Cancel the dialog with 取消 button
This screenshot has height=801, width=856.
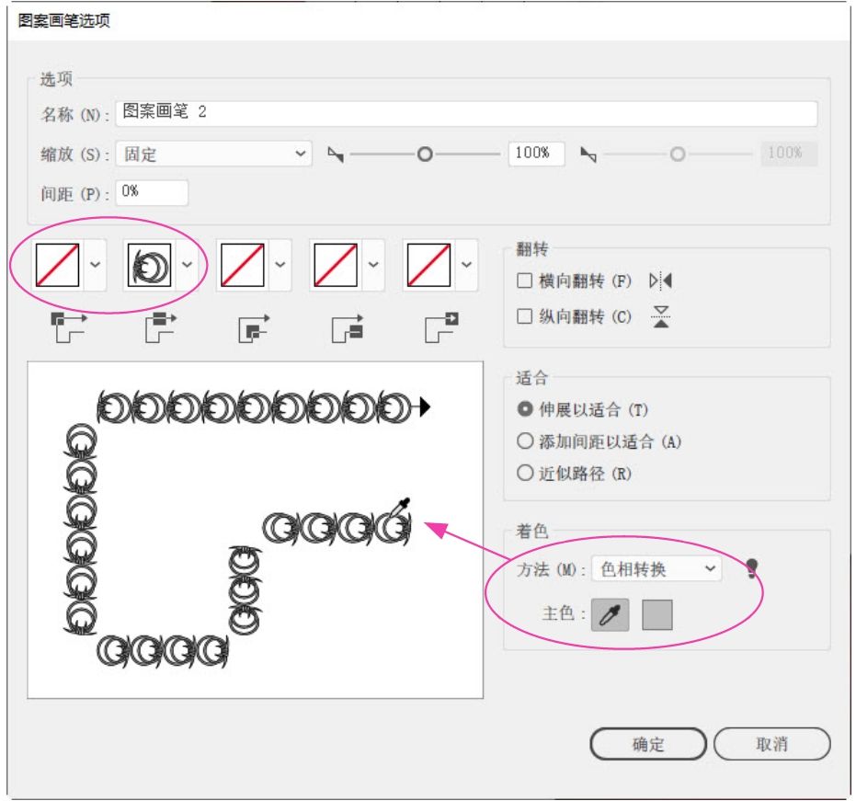[772, 744]
